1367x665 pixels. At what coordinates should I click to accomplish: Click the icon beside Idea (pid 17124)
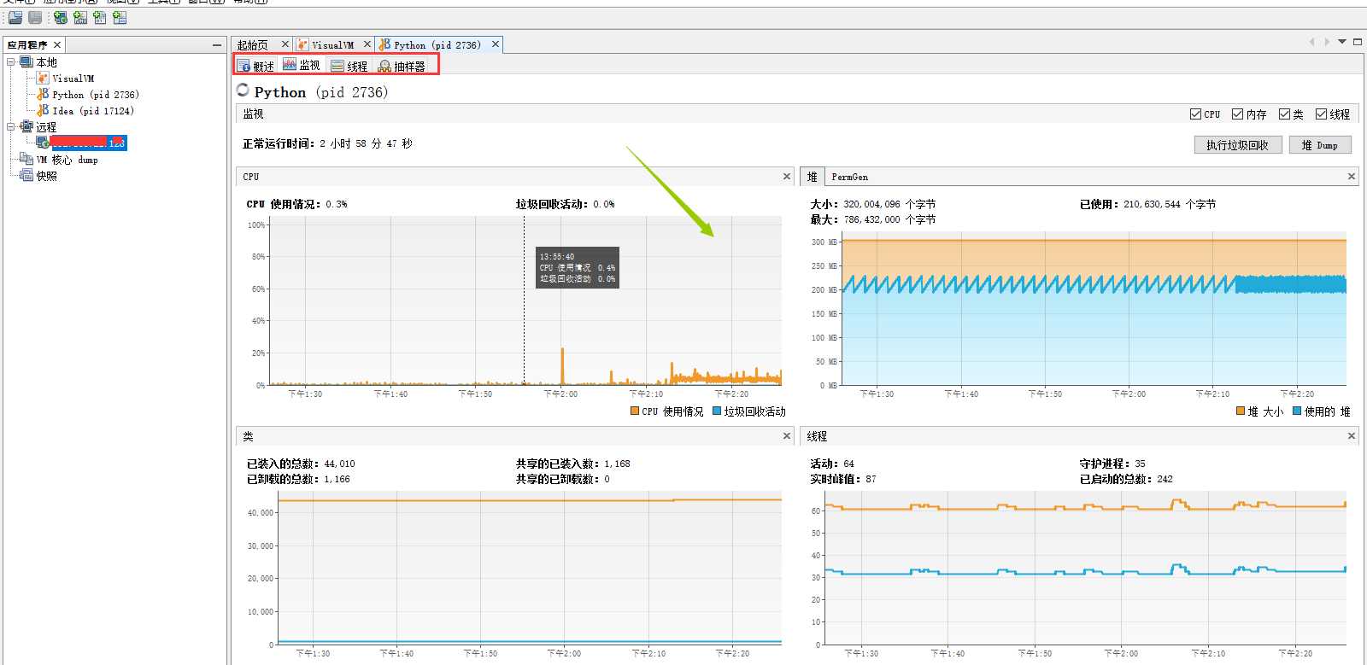pos(43,110)
